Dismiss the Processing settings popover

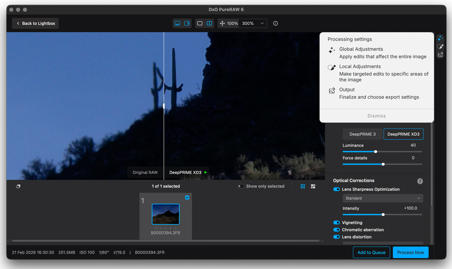(377, 116)
